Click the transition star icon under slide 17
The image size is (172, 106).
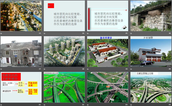(x=1, y=69)
